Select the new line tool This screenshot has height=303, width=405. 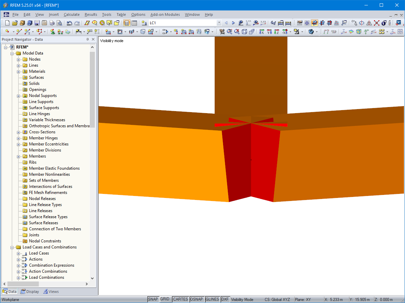(x=19, y=32)
